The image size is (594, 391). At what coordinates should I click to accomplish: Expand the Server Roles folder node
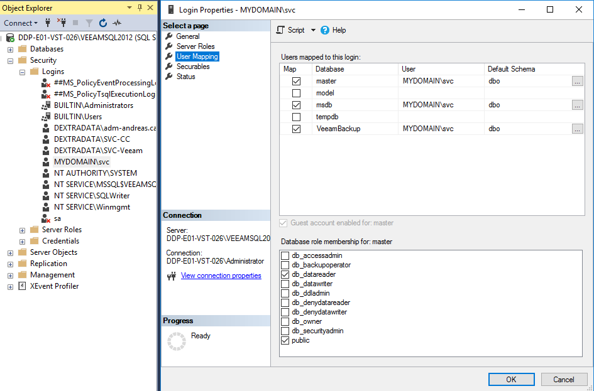click(x=23, y=230)
